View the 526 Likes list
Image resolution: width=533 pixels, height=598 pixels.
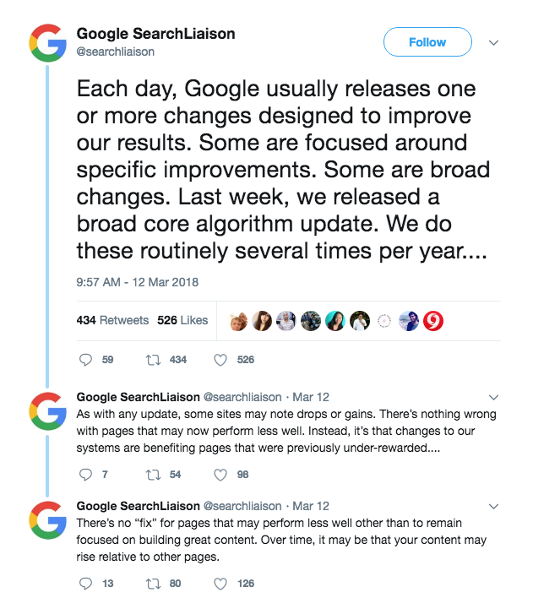pos(182,320)
